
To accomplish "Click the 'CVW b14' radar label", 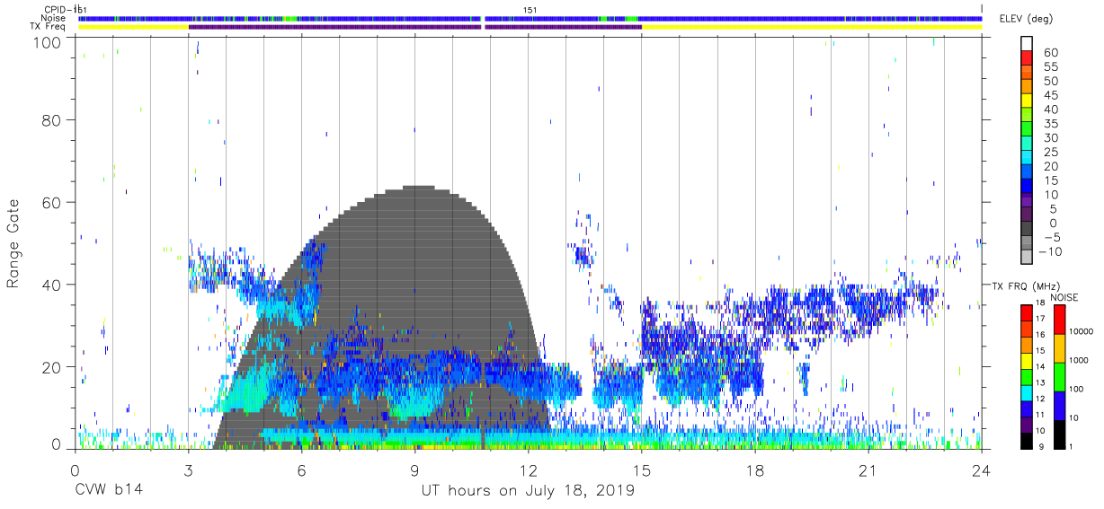I will 108,490.
